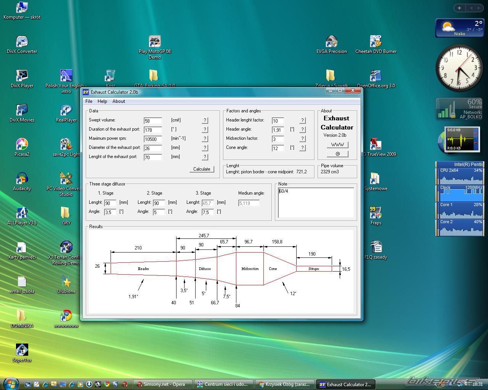
Task: Open the Karty pamięci desktop file
Action: (22, 251)
